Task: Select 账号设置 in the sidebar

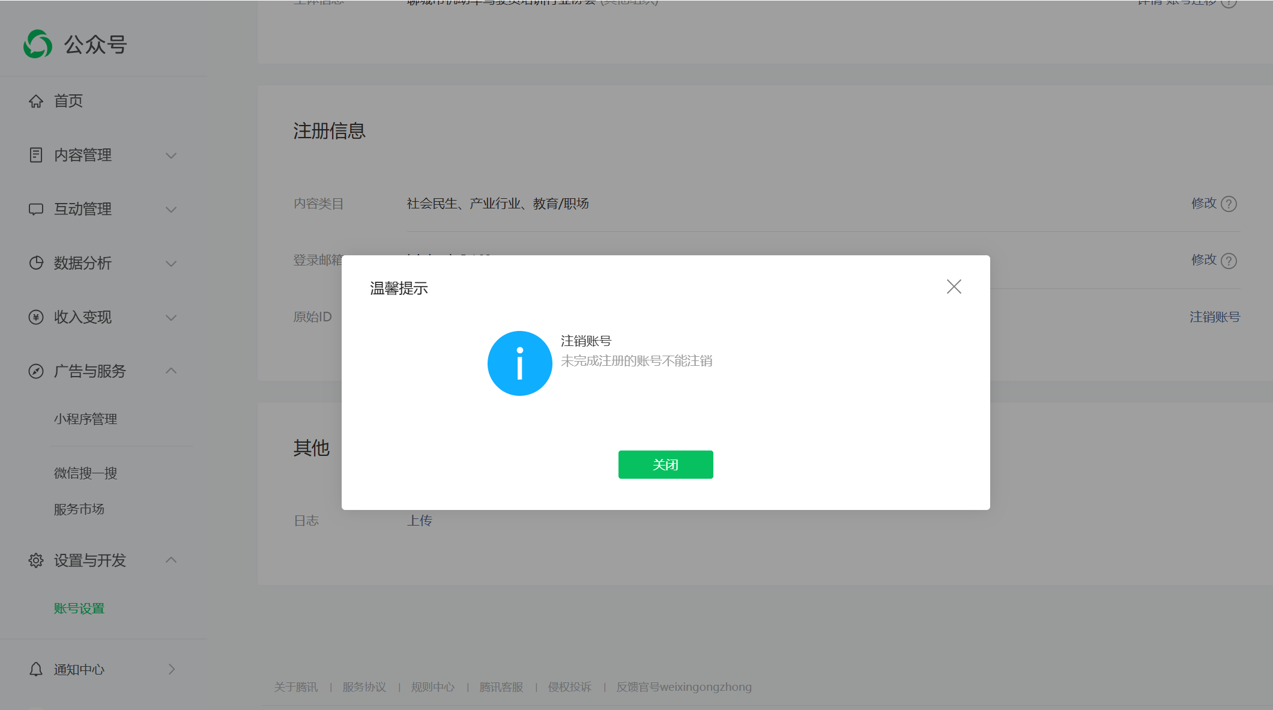Action: [x=79, y=608]
